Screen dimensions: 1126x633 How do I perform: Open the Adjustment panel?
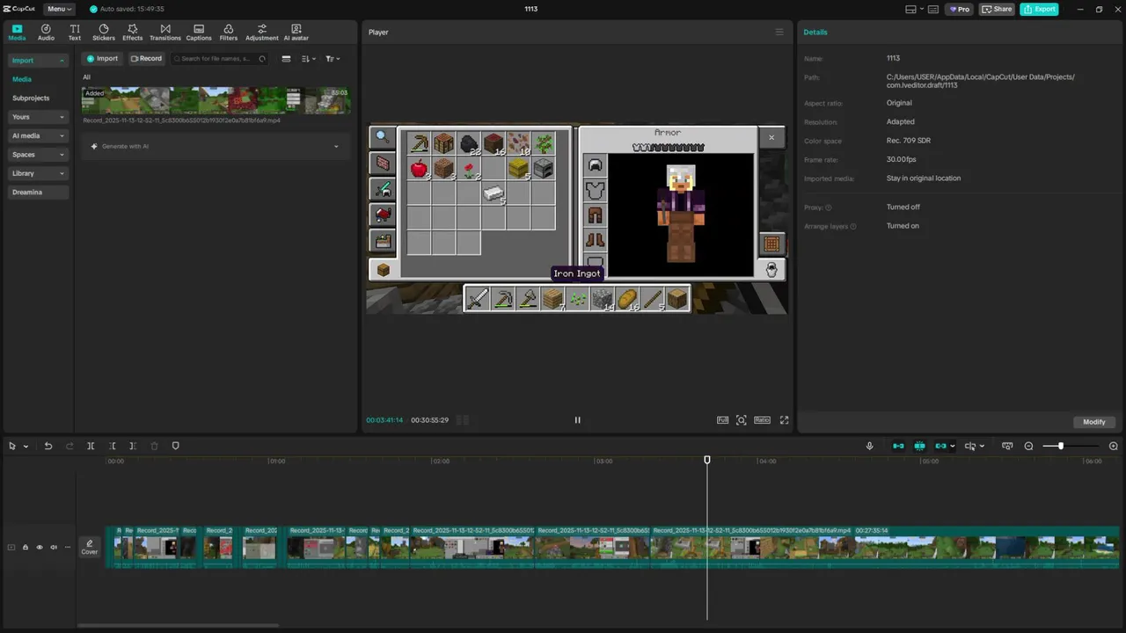click(x=262, y=33)
